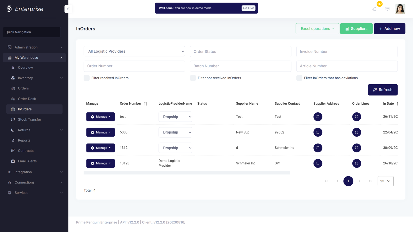
Task: Open Order Lines for order 13123
Action: pyautogui.click(x=356, y=163)
